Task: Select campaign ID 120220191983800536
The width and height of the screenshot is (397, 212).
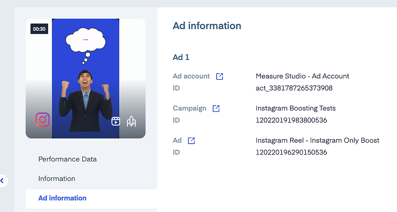Action: pos(291,120)
